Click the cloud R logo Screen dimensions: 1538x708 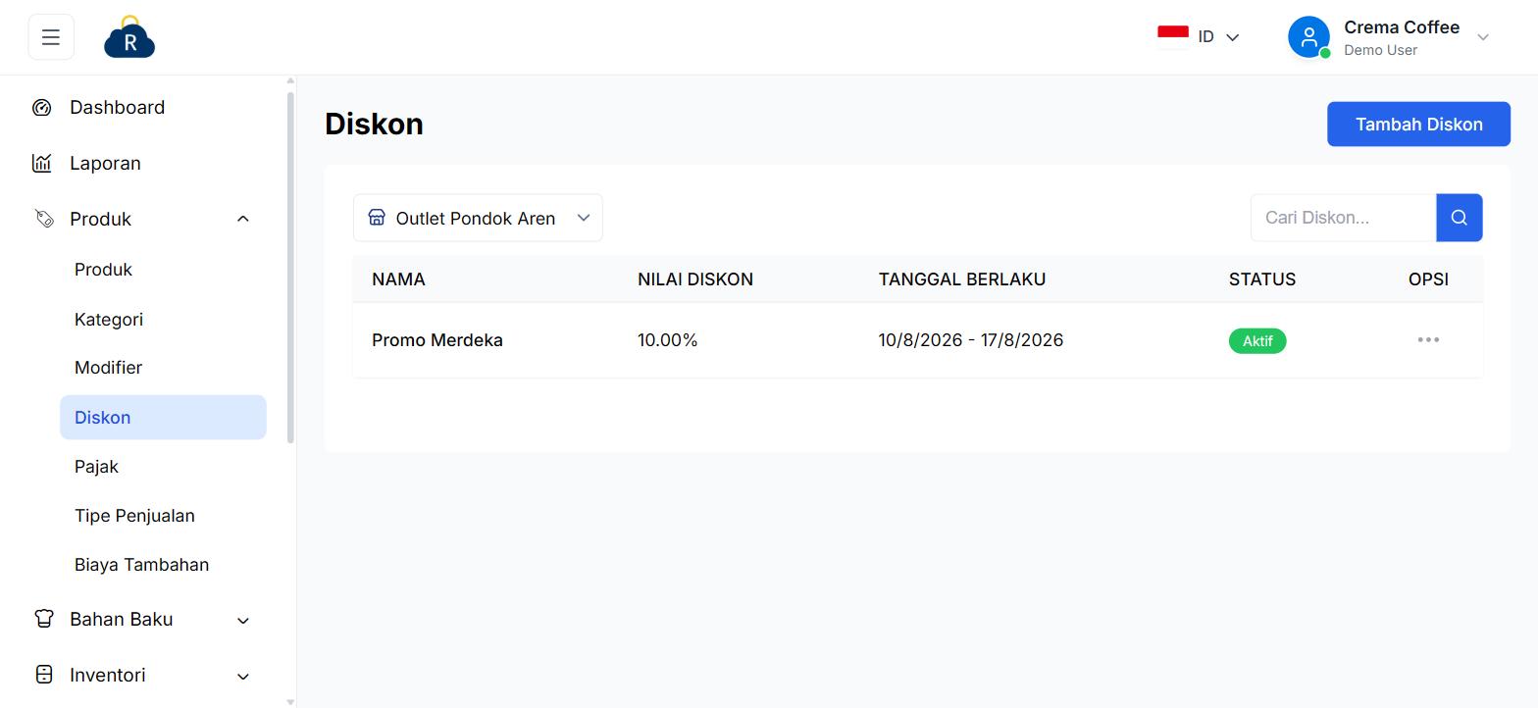pyautogui.click(x=129, y=37)
